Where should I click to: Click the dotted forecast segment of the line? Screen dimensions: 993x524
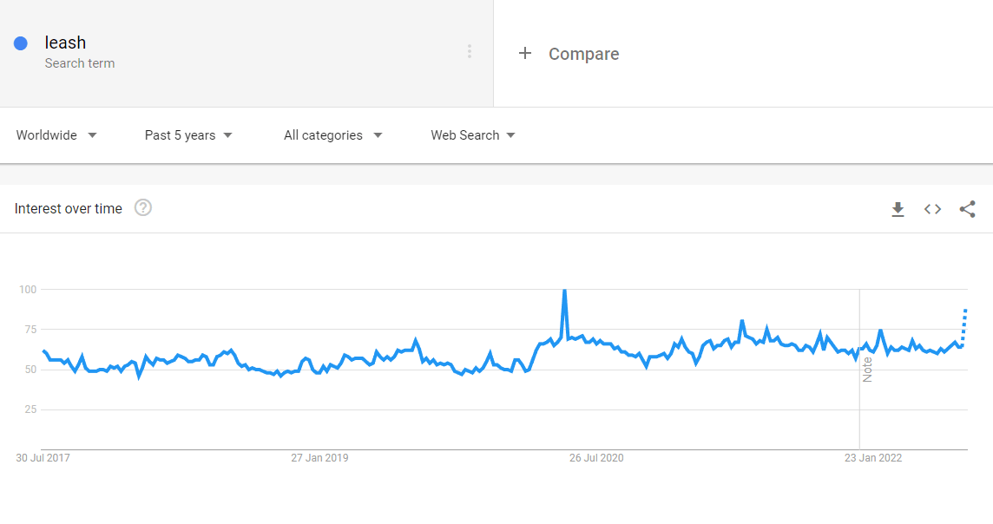click(x=963, y=328)
